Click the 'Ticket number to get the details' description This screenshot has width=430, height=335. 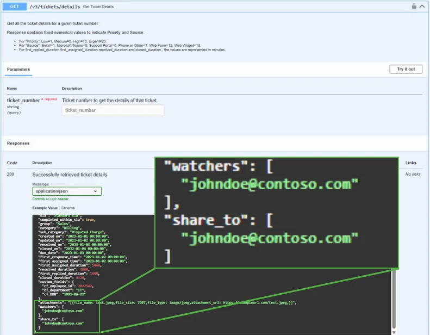(110, 101)
